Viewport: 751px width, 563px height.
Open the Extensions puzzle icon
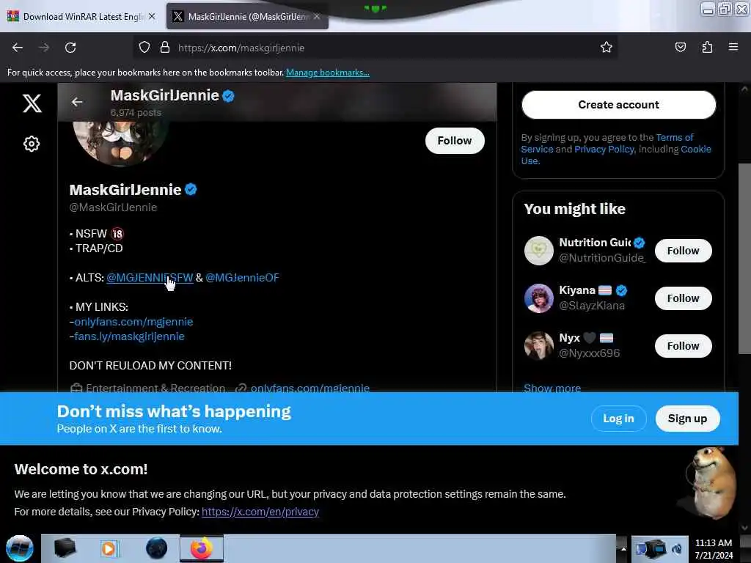coord(707,48)
